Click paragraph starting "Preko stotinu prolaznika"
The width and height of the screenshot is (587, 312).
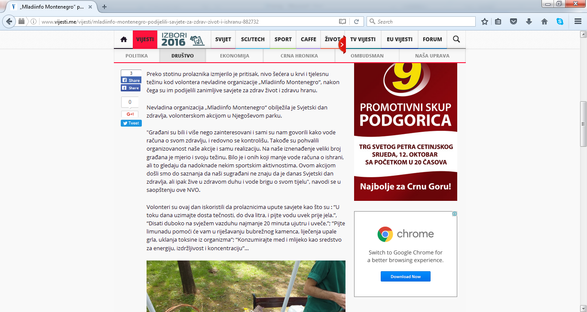243,82
